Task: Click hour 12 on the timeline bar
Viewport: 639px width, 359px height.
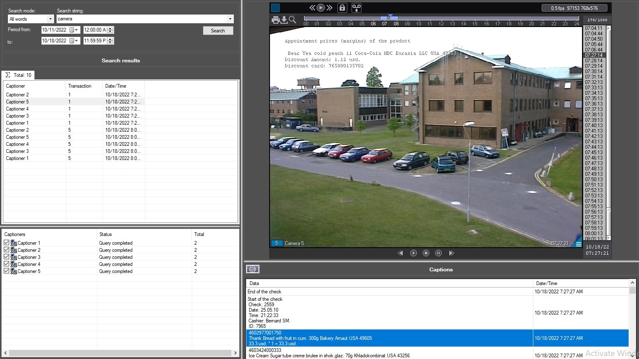Action: coord(441,24)
